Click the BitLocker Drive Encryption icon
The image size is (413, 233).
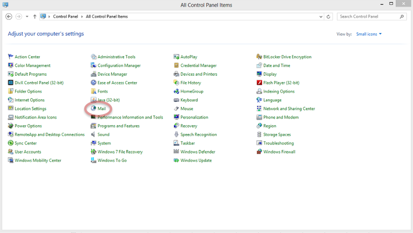coord(259,57)
